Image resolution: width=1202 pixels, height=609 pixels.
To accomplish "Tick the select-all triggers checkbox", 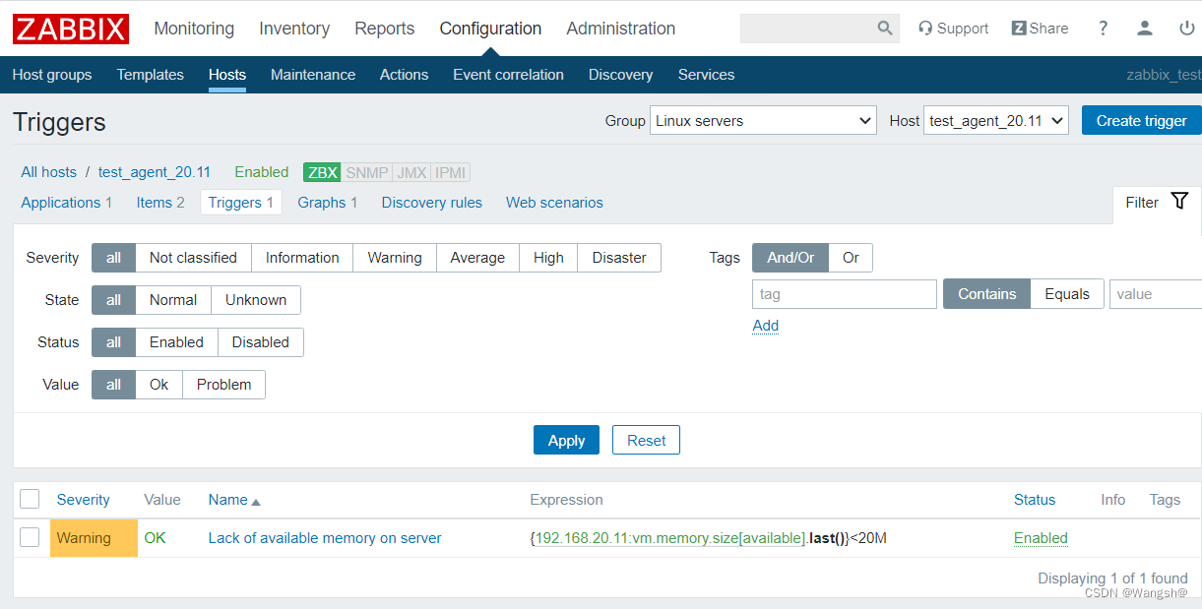I will click(30, 499).
